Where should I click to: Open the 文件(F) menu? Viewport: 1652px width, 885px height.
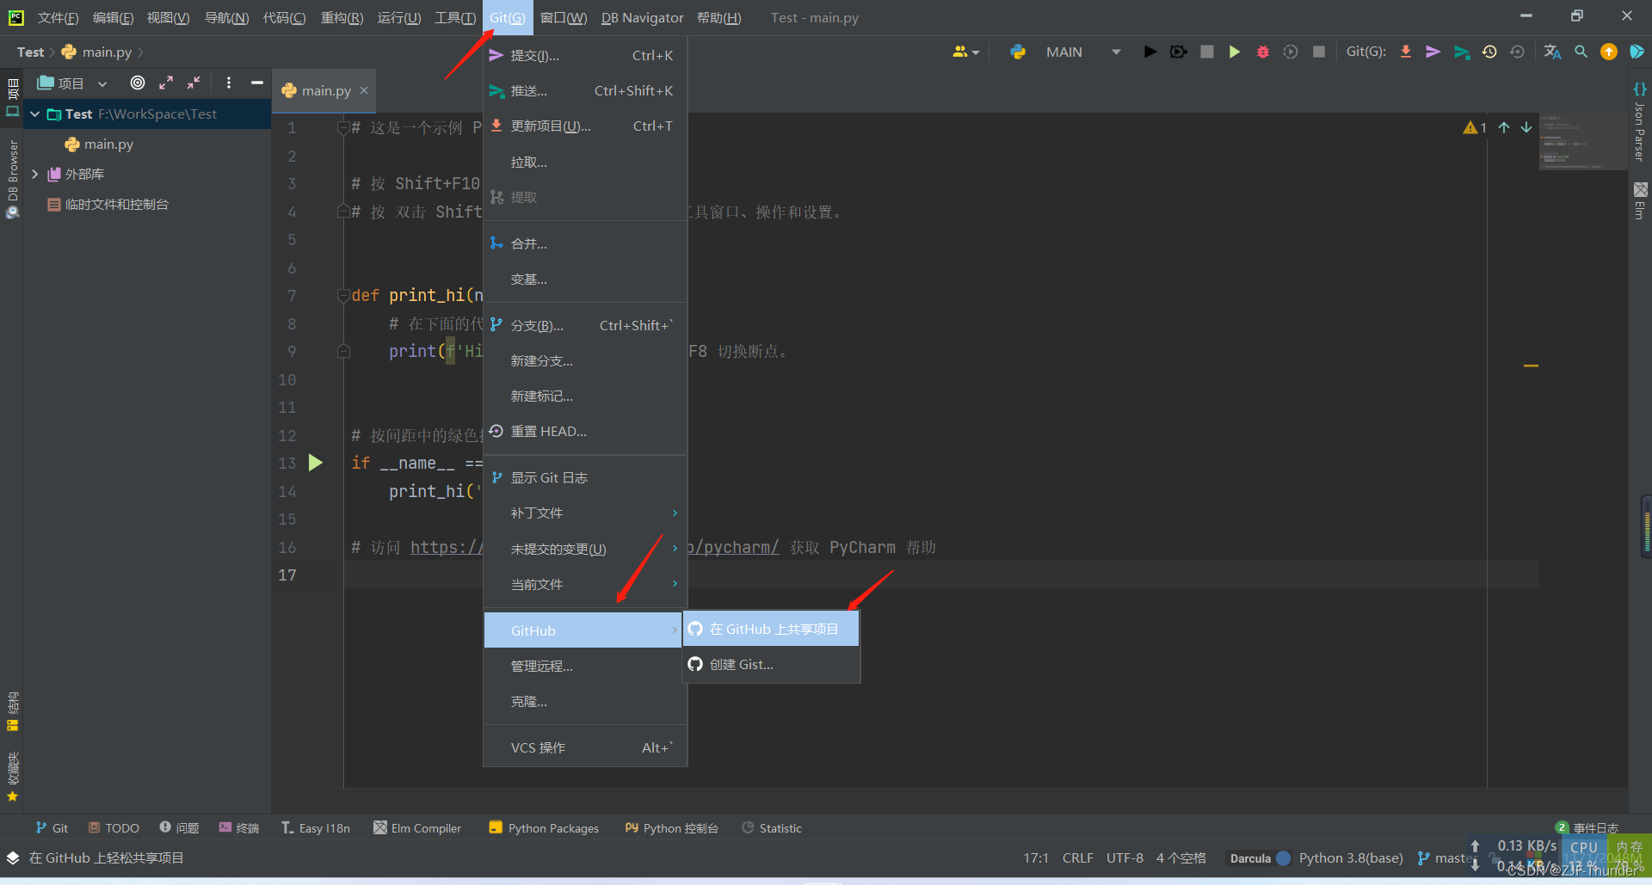click(x=58, y=17)
